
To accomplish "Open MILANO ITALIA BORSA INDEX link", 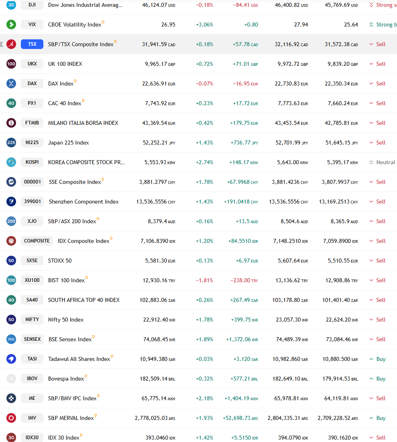I will 83,123.
